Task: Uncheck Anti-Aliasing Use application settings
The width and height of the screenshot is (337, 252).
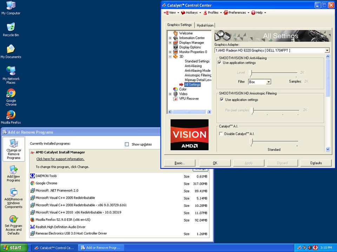Action: pos(220,63)
